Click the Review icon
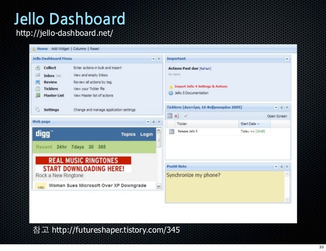Screen dimensions: 326x251 point(38,82)
